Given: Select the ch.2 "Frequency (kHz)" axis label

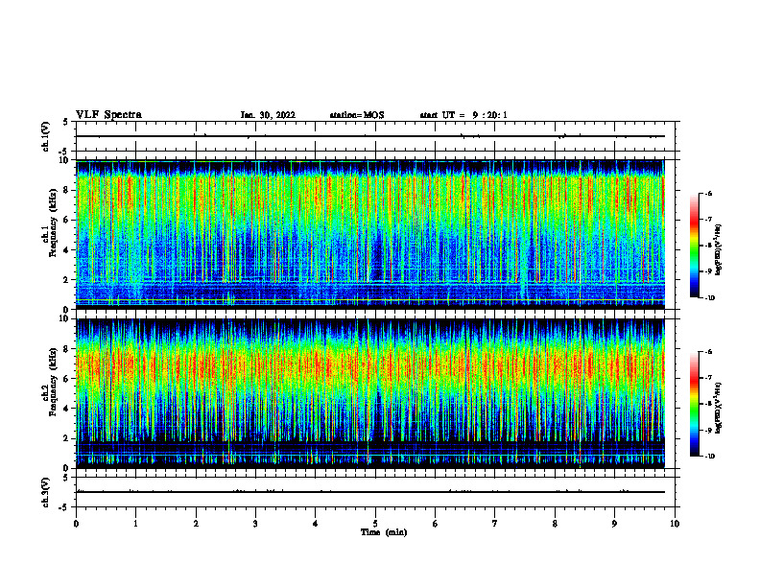Looking at the screenshot, I should 54,381.
